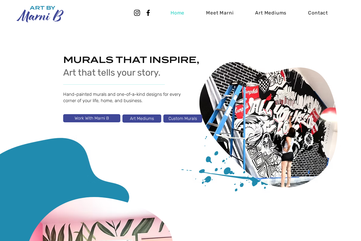Image resolution: width=361 pixels, height=241 pixels.
Task: Click the Art by Marni B logo
Action: tap(40, 14)
